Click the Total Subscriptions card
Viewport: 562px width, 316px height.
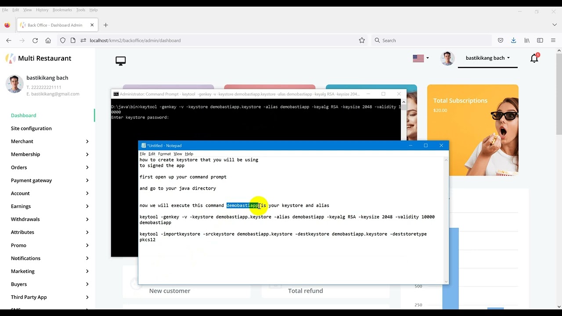pyautogui.click(x=473, y=130)
